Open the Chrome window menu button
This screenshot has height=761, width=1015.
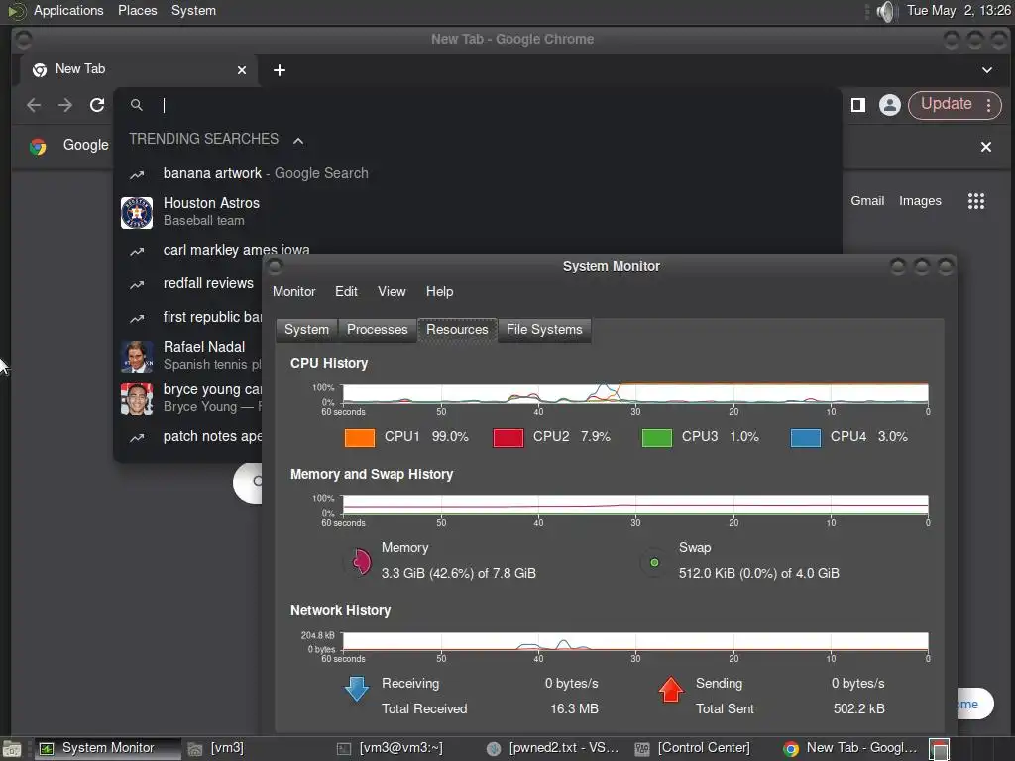tap(24, 40)
